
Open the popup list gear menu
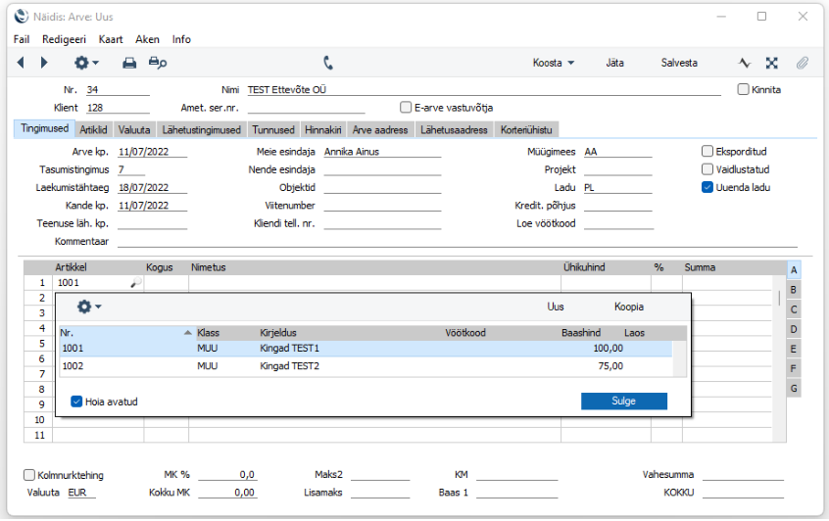pos(89,307)
